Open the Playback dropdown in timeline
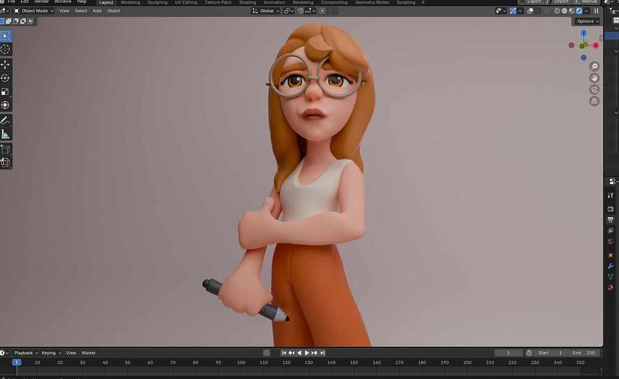The width and height of the screenshot is (619, 379). tap(25, 353)
